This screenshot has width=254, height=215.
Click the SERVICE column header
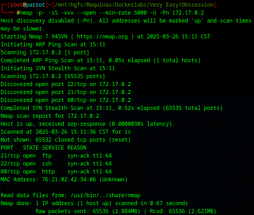click(53, 148)
